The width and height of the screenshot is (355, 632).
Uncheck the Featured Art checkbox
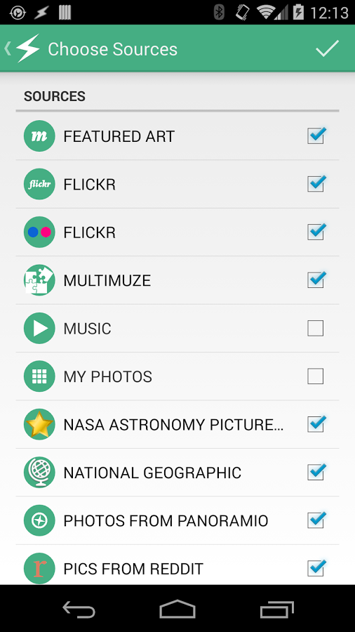click(316, 136)
